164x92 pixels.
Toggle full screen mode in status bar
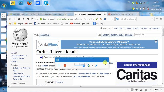[x=141, y=90]
